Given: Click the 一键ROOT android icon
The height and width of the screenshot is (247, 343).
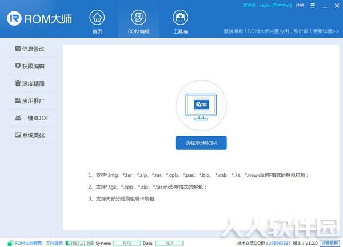Looking at the screenshot, I should [x=18, y=118].
